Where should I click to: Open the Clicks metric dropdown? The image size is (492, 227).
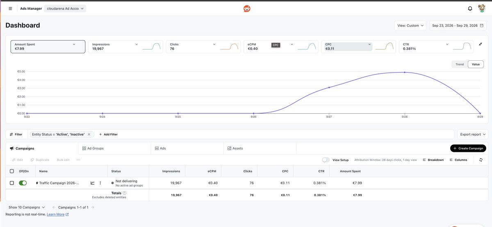point(214,44)
